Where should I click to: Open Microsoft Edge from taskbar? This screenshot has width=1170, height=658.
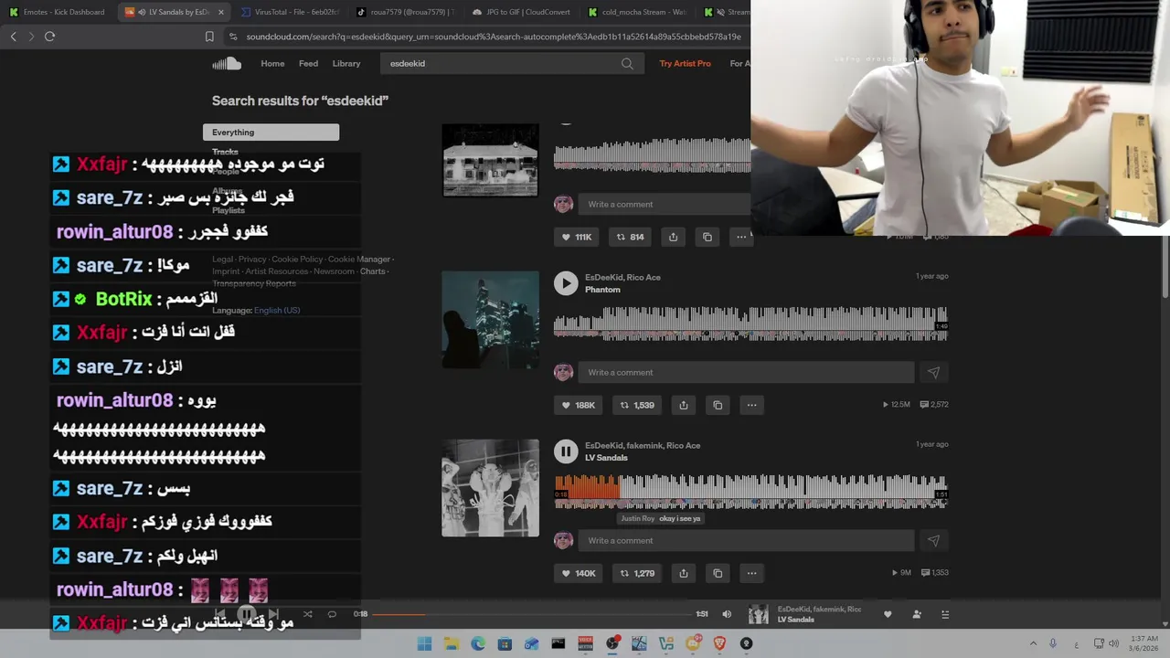[x=478, y=643]
